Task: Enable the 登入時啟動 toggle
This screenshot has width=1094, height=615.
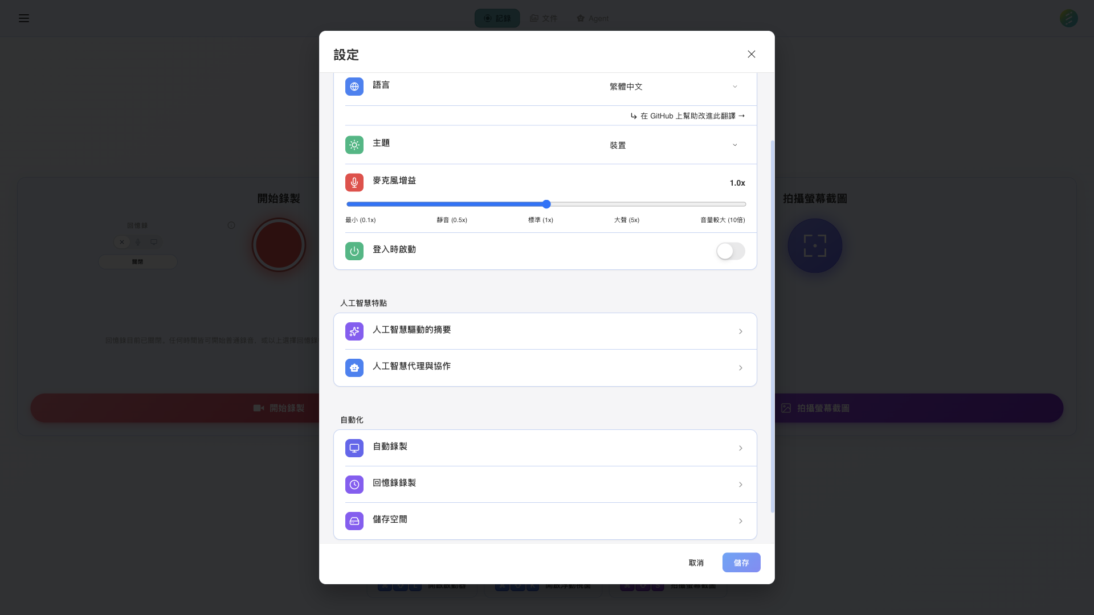Action: tap(730, 251)
